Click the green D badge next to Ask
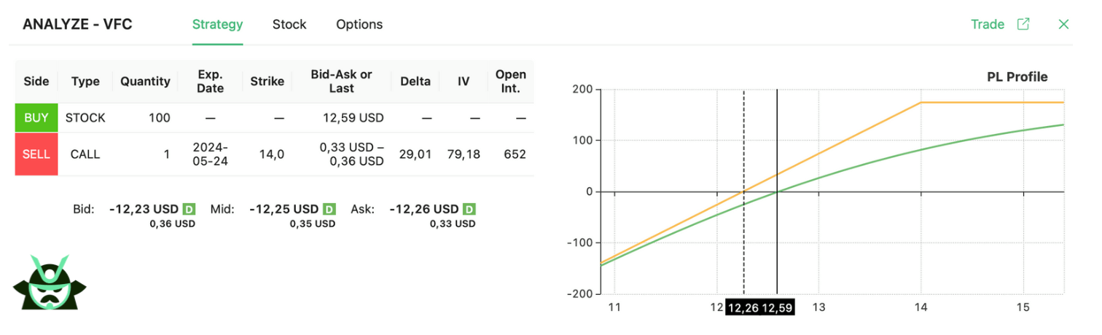Image resolution: width=1102 pixels, height=335 pixels. click(x=469, y=210)
